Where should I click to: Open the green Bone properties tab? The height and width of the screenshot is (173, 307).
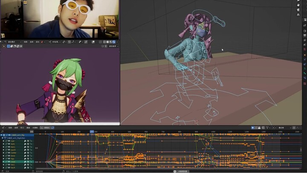(x=305, y=73)
